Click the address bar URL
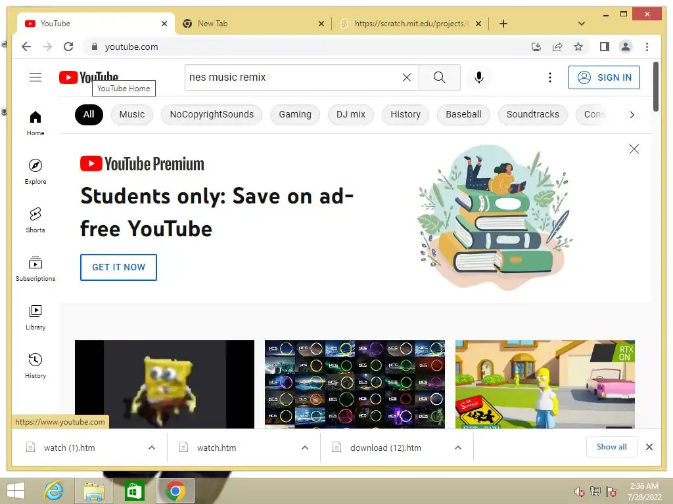 (x=131, y=47)
